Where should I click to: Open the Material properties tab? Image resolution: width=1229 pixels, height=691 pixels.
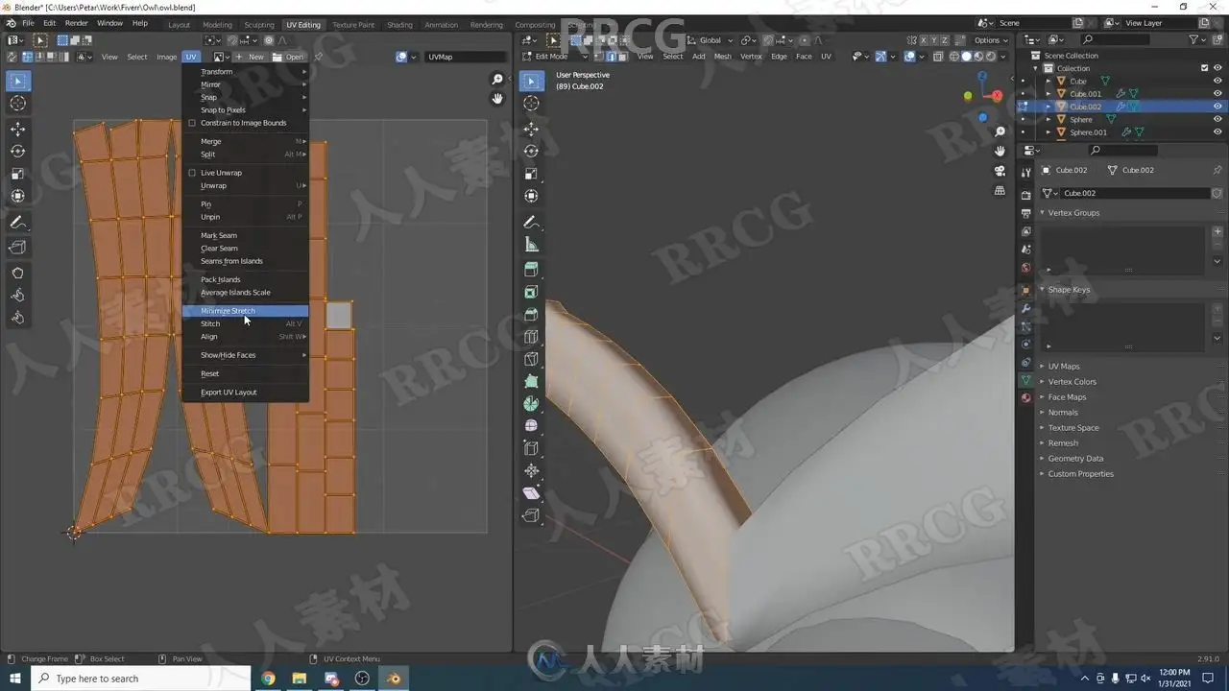1025,397
